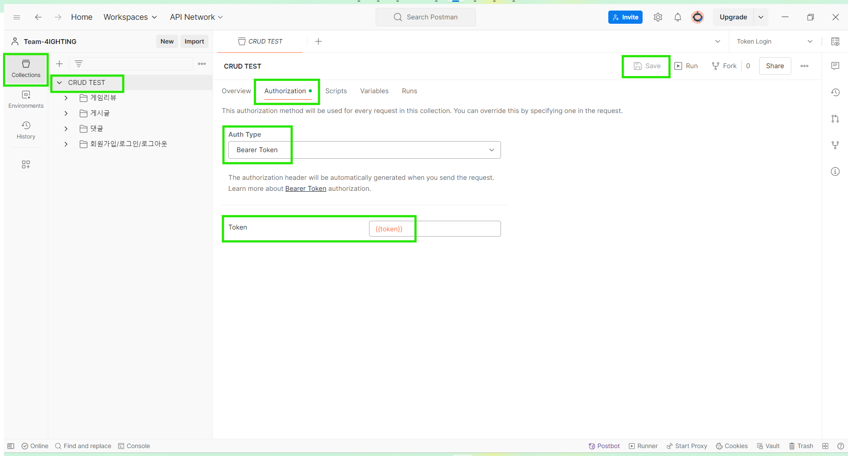Open the two-pane layout icon in status bar

click(825, 446)
